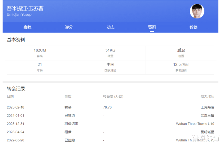223x146 pixels.
Task: Click the transfer fee 78.70
Action: pos(107,107)
